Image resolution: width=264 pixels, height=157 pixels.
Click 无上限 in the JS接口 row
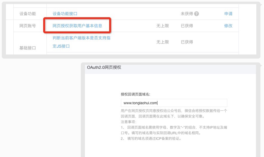[162, 42]
